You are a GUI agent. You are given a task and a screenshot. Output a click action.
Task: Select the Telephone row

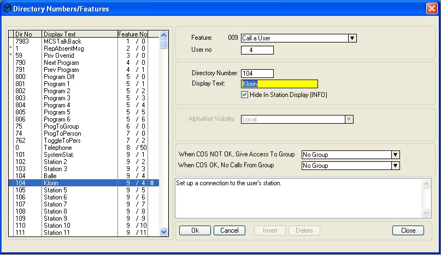(84, 148)
